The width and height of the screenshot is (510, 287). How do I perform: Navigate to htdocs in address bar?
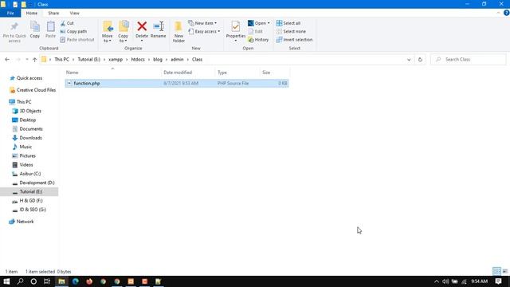click(x=138, y=60)
